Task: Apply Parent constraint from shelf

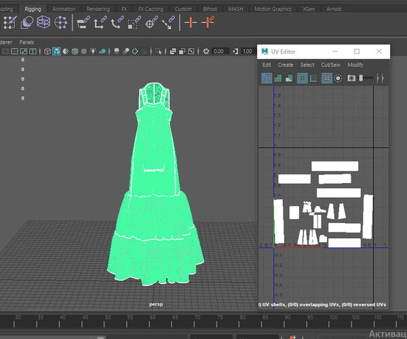Action: tap(83, 22)
